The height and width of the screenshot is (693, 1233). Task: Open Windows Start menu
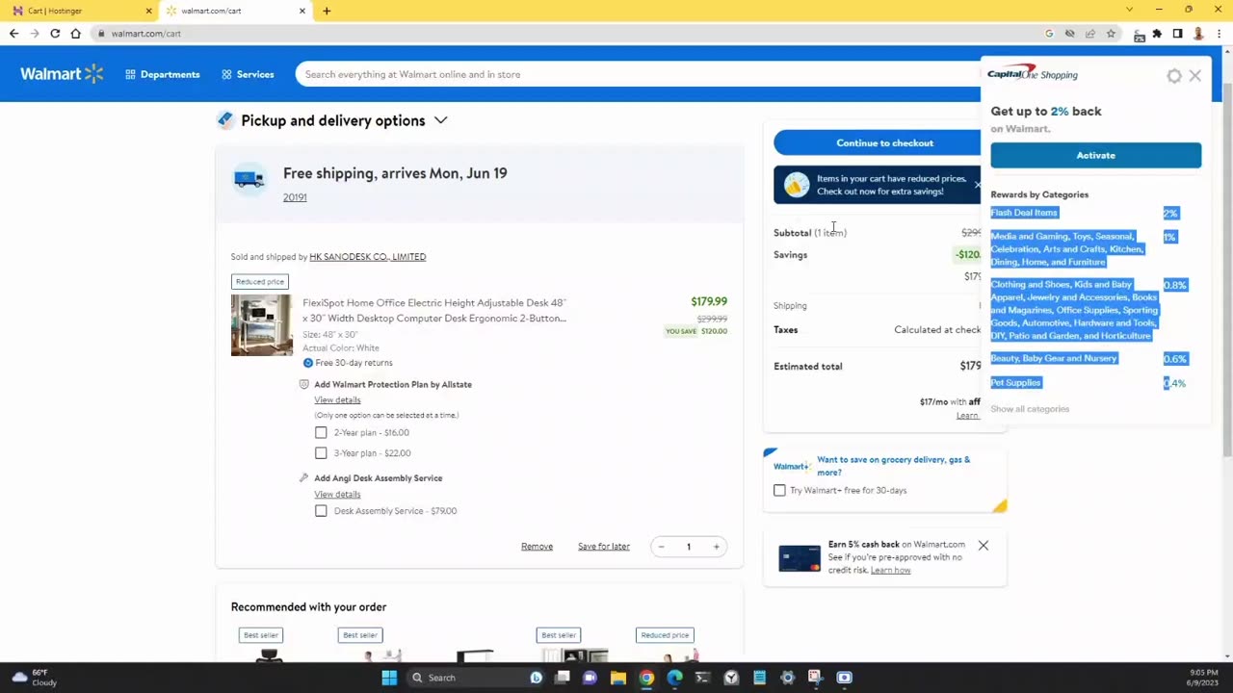click(x=389, y=678)
